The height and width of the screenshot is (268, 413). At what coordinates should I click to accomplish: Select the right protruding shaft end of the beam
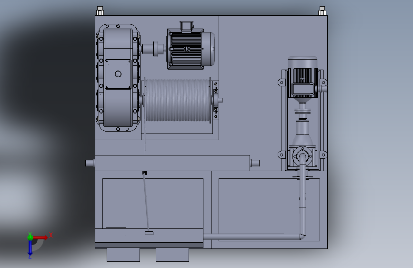point(255,163)
